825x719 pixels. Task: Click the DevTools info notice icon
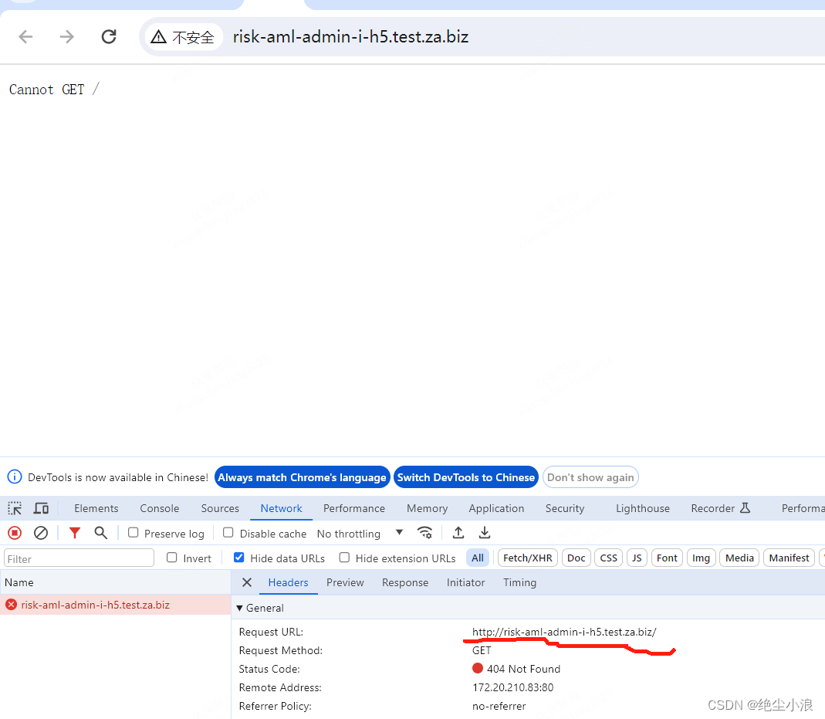click(x=14, y=477)
